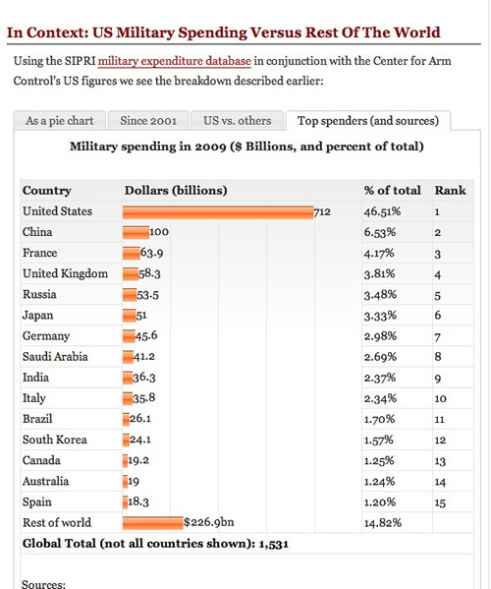Open the military expenditure database link
Image resolution: width=491 pixels, height=589 pixels.
pos(175,61)
